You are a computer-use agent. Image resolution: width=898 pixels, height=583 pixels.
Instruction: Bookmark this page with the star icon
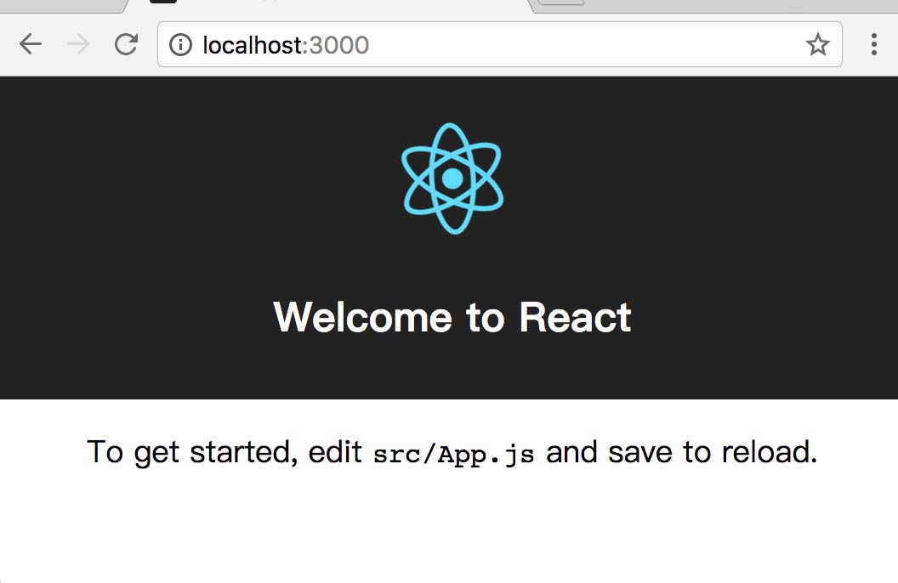[x=817, y=45]
